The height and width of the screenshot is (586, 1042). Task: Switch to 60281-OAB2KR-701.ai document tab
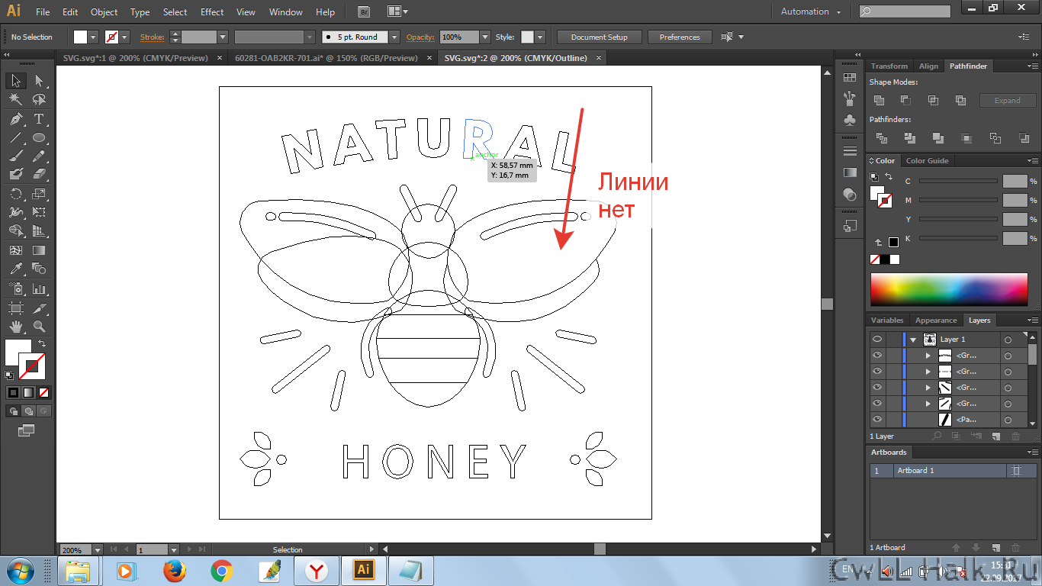click(326, 57)
